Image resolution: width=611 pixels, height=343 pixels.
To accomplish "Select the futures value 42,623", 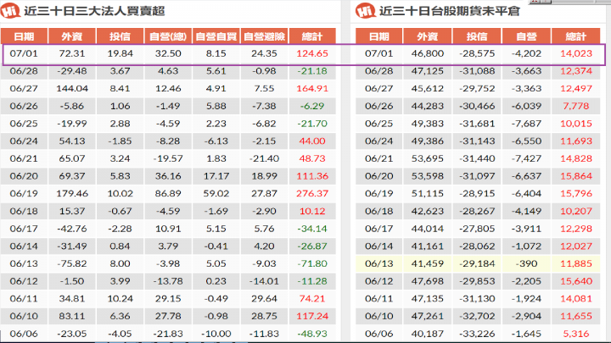I will 428,211.
